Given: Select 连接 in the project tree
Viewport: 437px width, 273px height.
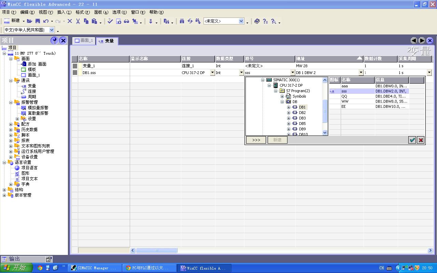Looking at the screenshot, I should [x=32, y=91].
